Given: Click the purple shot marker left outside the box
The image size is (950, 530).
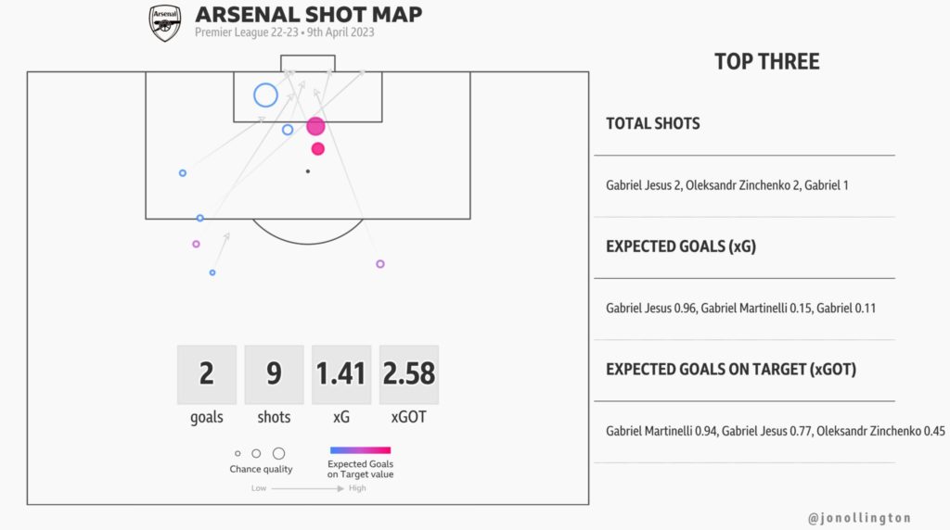Looking at the screenshot, I should [x=196, y=244].
